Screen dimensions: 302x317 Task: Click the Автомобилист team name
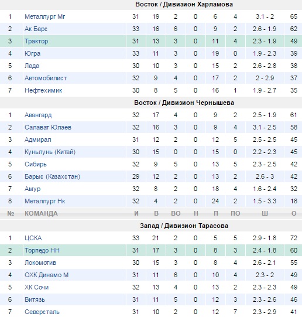click(x=46, y=78)
